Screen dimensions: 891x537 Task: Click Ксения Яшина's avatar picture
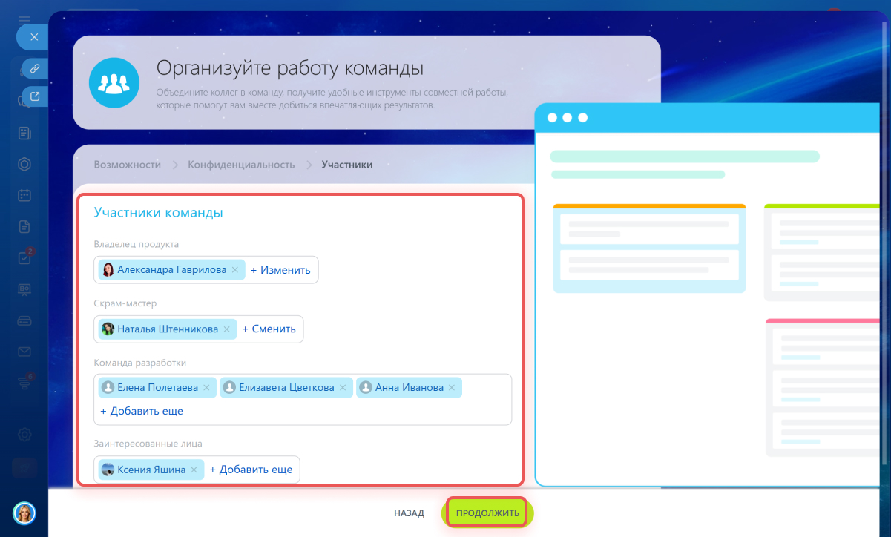pyautogui.click(x=108, y=470)
